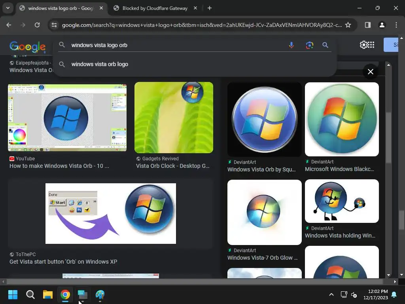Image resolution: width=405 pixels, height=304 pixels.
Task: Open Google quick settings gear
Action: point(363,45)
